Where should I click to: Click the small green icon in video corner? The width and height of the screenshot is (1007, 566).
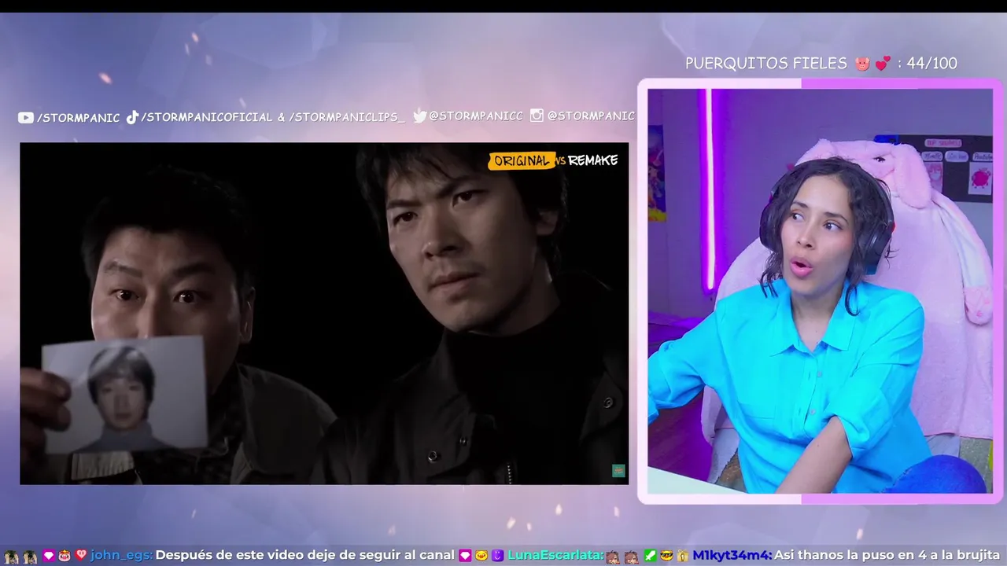618,471
